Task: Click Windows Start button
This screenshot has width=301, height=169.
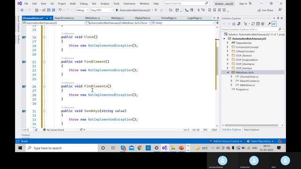Action: click(x=20, y=148)
